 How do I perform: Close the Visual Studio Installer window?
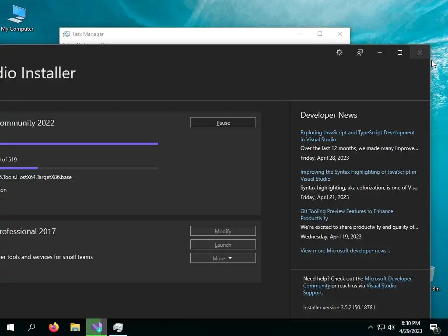tap(420, 52)
